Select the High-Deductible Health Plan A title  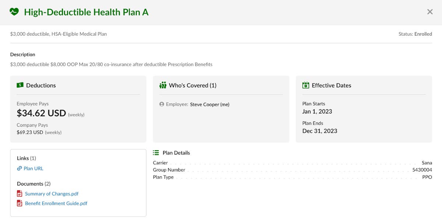point(86,12)
